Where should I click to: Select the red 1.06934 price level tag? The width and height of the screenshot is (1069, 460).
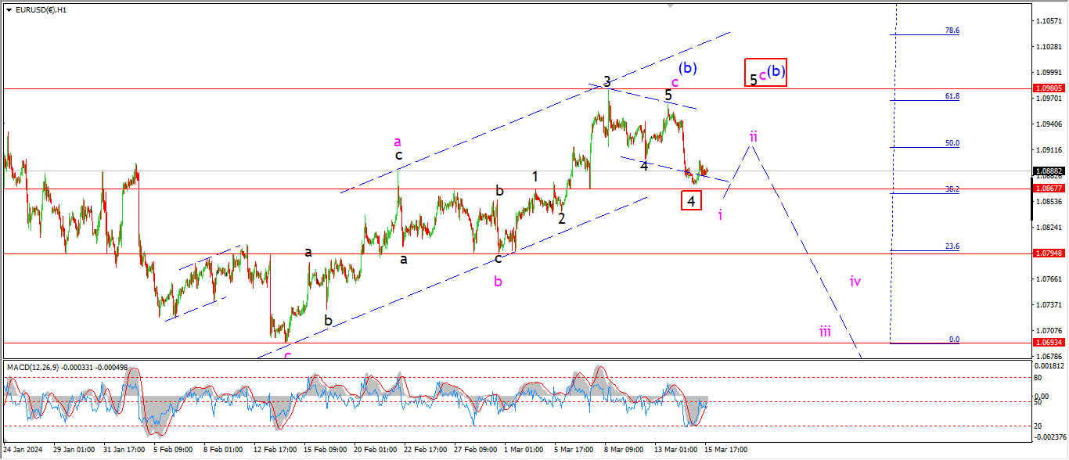coord(1049,343)
